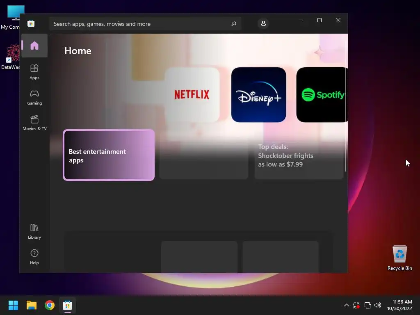This screenshot has height=315, width=420.
Task: Select the My Computer desktop icon
Action: 11,16
